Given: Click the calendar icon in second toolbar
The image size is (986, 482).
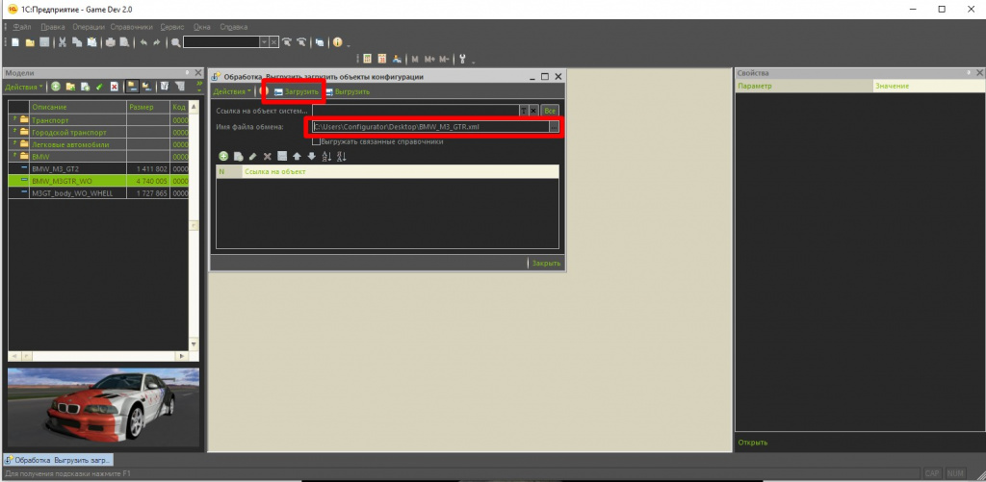Looking at the screenshot, I should point(381,59).
